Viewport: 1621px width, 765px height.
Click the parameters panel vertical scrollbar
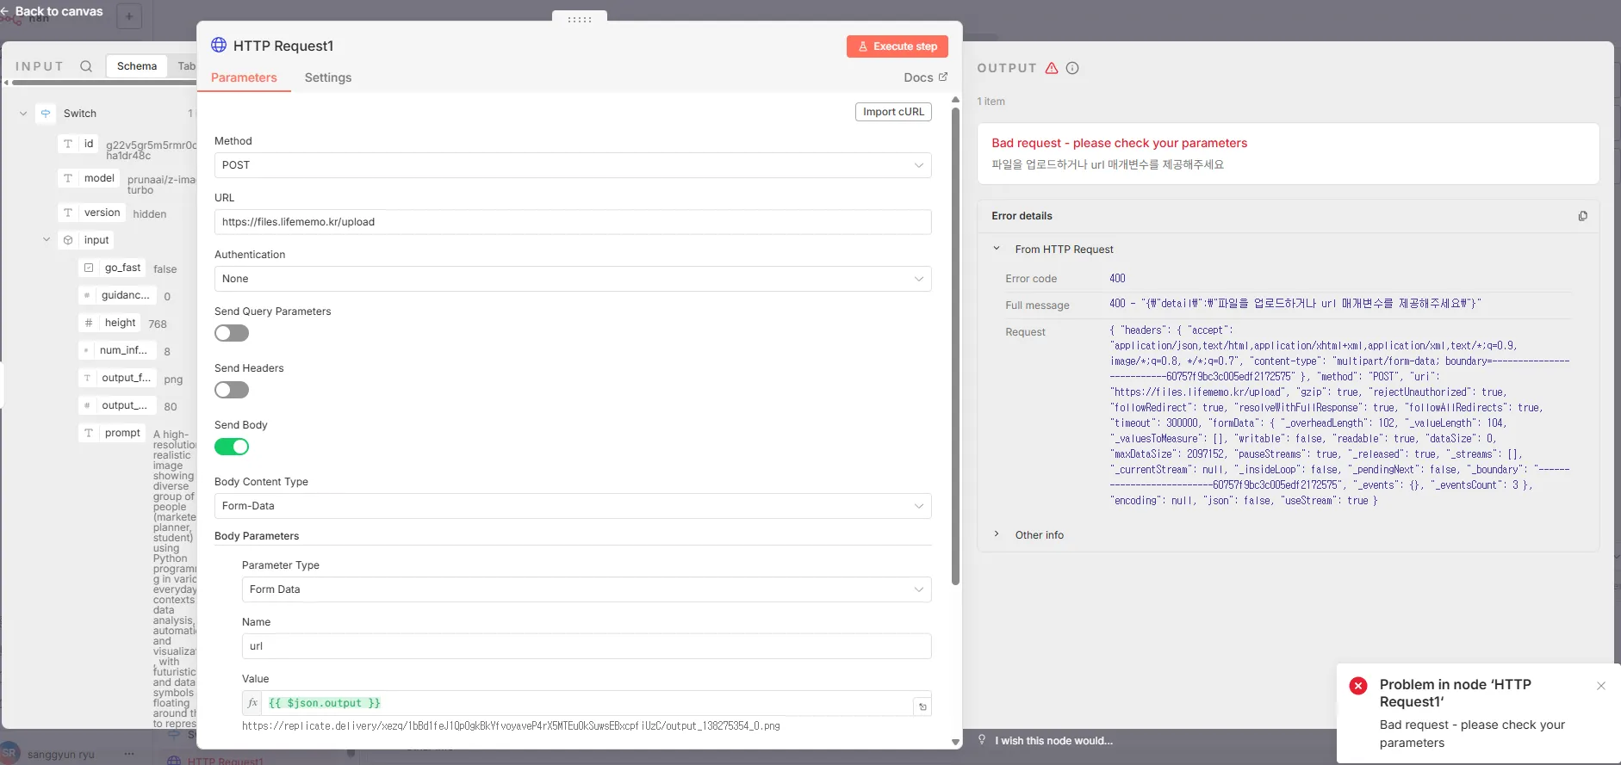coord(955,344)
